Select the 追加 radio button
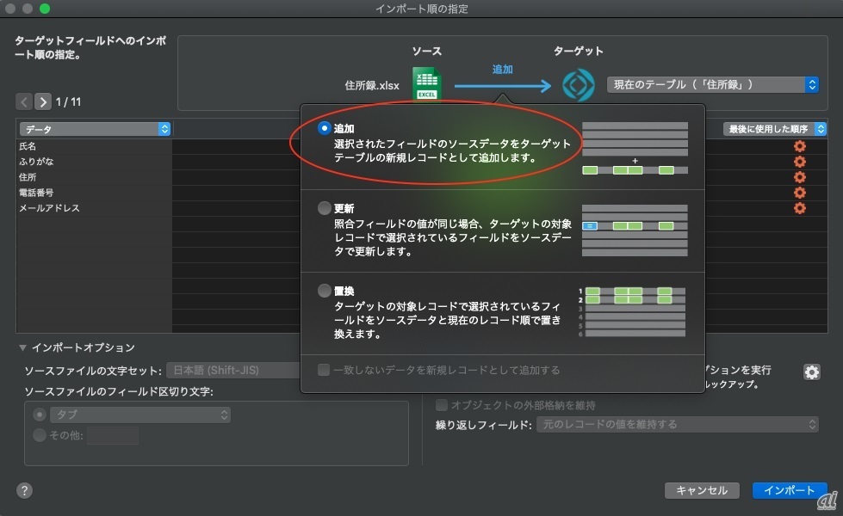The image size is (843, 516). [x=324, y=128]
